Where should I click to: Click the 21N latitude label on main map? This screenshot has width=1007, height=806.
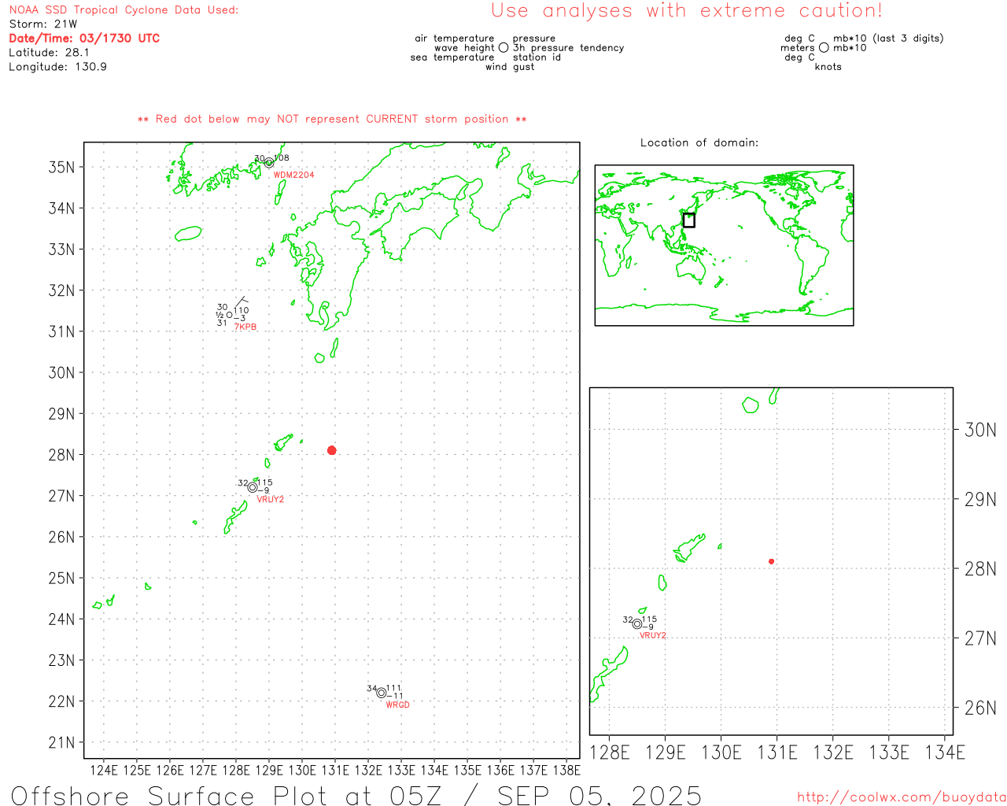61,742
